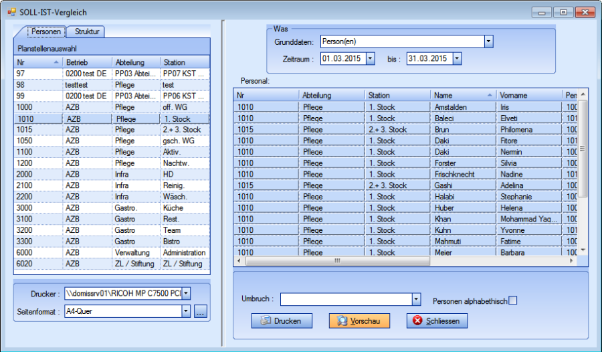Screen dimensions: 602x352
Task: Open start date calendar picker
Action: (x=370, y=59)
